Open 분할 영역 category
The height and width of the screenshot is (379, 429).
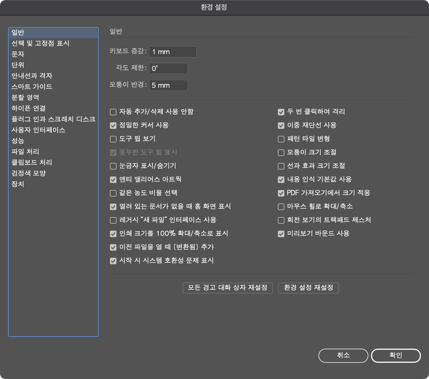point(53,97)
